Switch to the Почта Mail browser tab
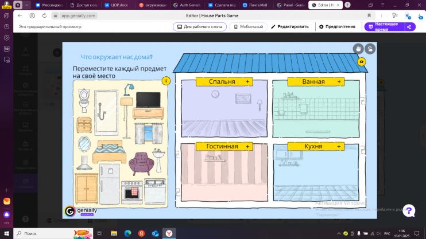This screenshot has height=239, width=426. (x=251, y=5)
